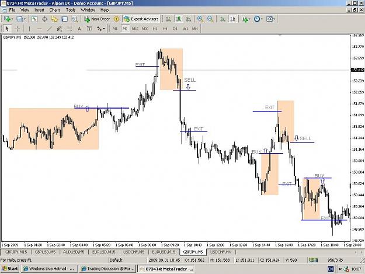Click the EN language indicator in tray
The image size is (365, 274).
[x=331, y=269]
